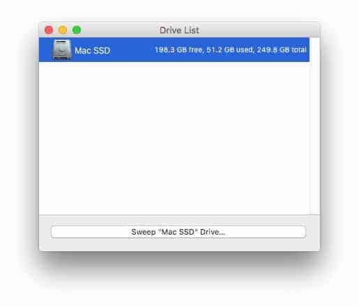Viewport: 359px width, 307px height.
Task: Click the title bar between green button and title
Action: tap(120, 30)
